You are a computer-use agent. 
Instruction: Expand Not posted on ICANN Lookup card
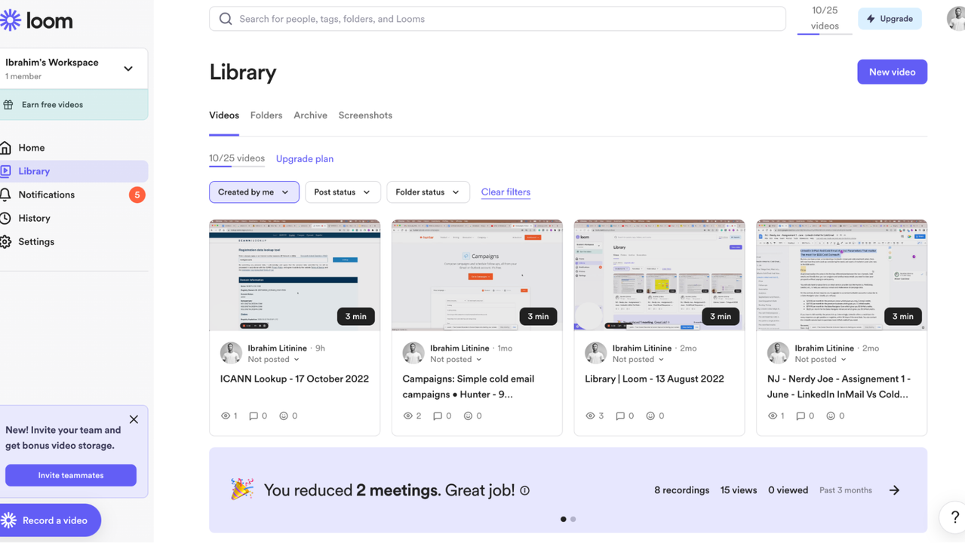click(273, 360)
